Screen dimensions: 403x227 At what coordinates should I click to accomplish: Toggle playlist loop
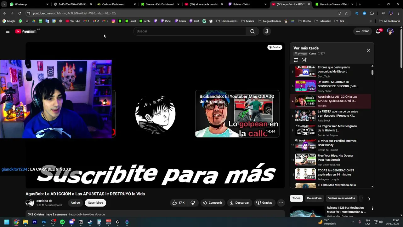[x=296, y=60]
